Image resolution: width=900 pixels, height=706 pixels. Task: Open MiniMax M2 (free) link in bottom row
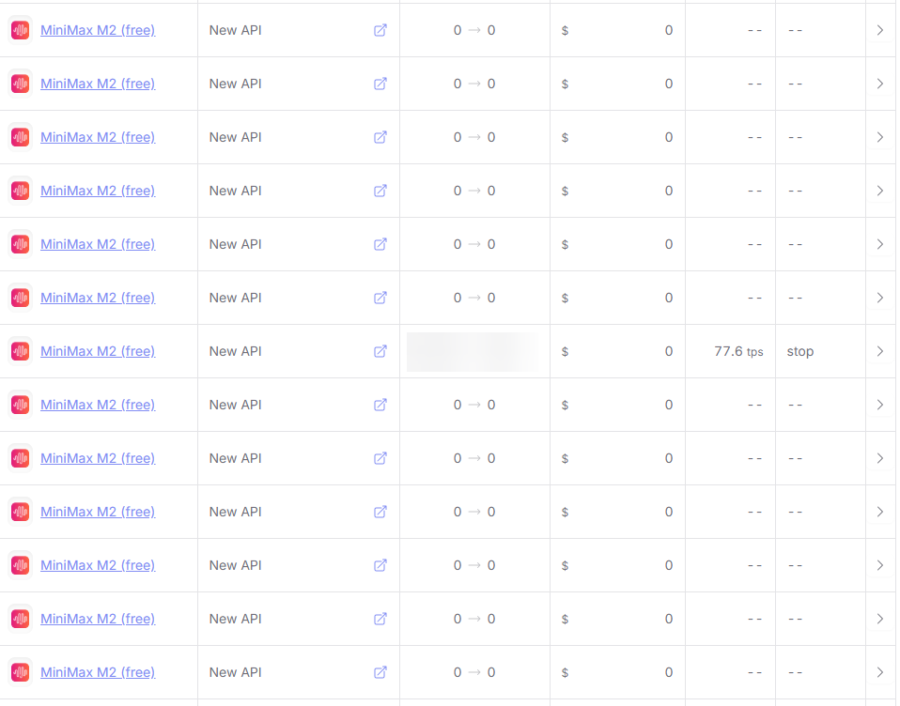click(x=98, y=671)
